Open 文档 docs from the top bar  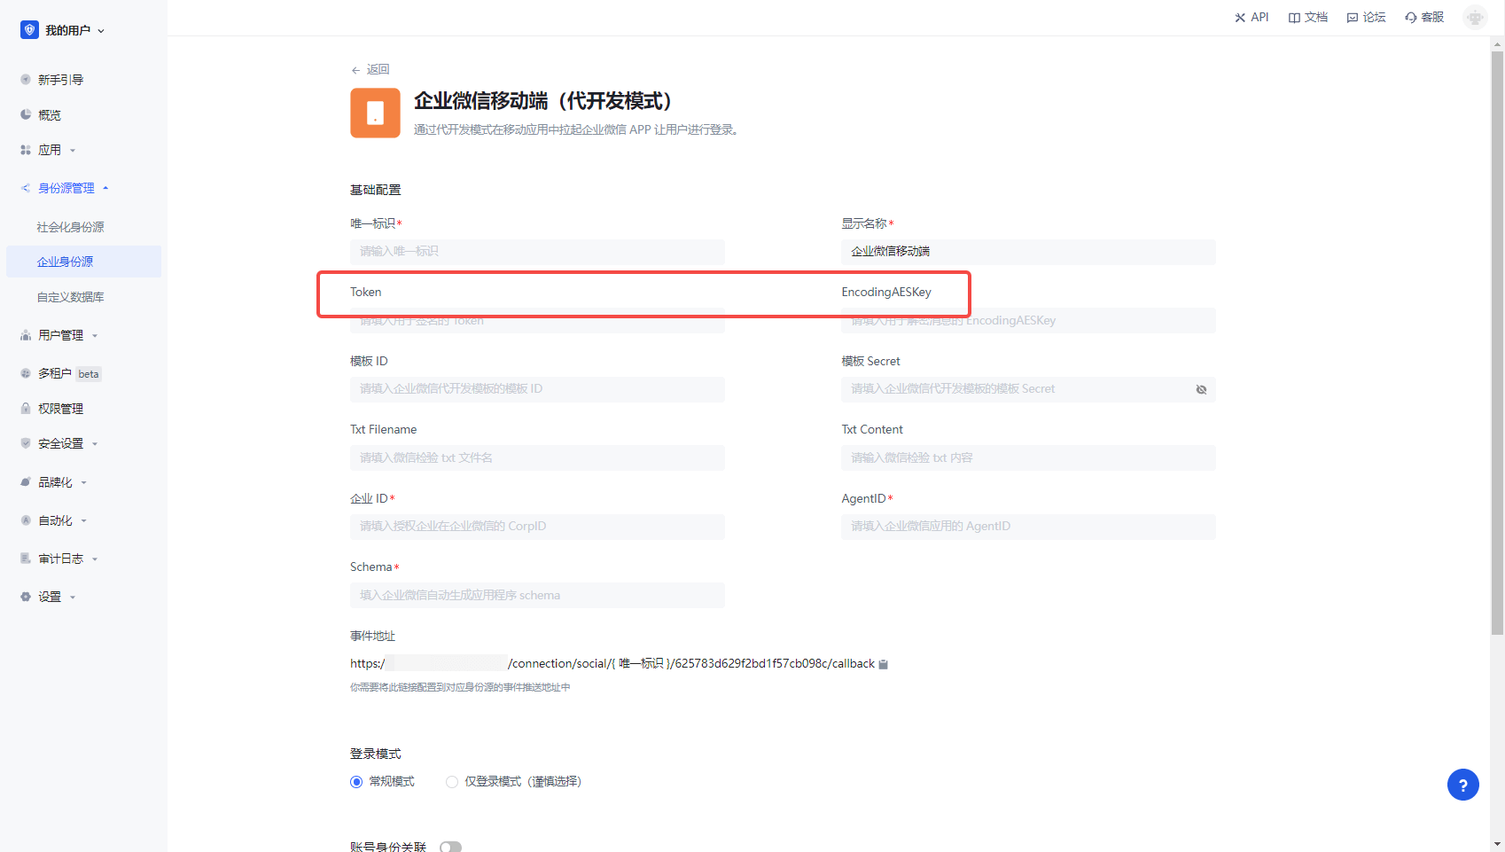pos(1307,17)
